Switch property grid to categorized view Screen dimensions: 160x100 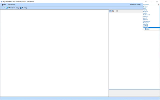(110, 11)
